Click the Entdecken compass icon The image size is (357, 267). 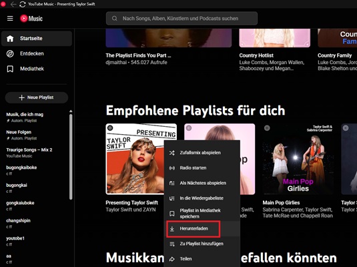point(10,53)
